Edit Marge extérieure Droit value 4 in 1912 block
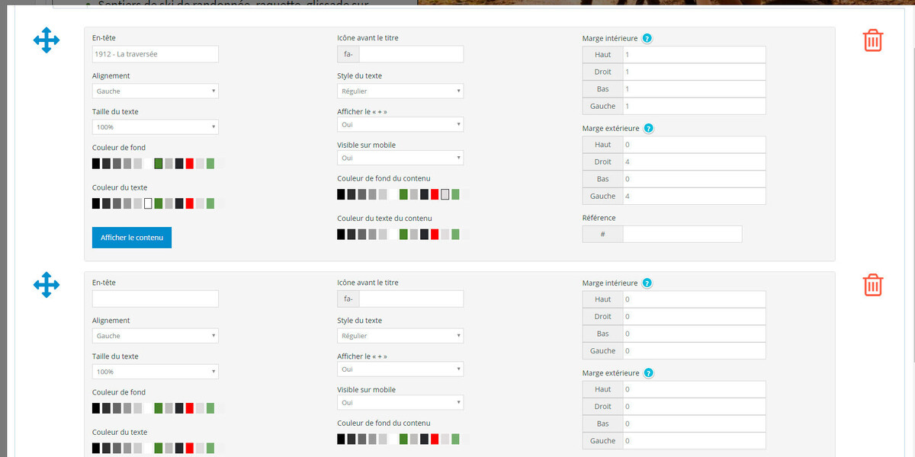915x457 pixels. 694,161
